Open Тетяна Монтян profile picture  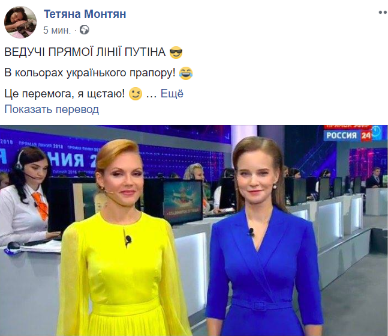[x=20, y=22]
